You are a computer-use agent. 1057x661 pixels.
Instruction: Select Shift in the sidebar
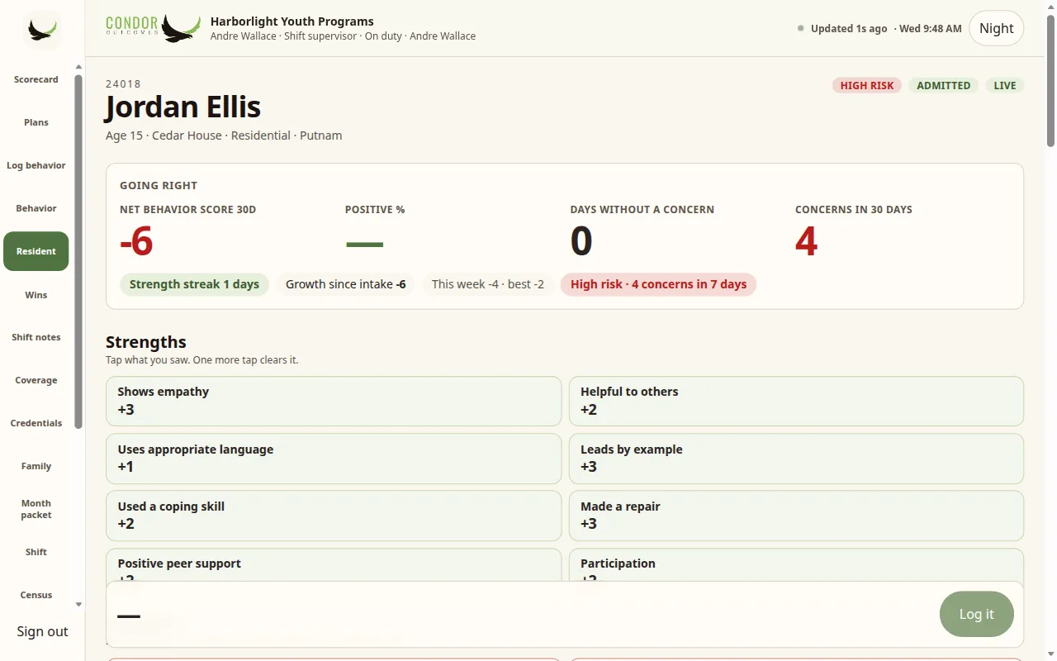tap(36, 552)
